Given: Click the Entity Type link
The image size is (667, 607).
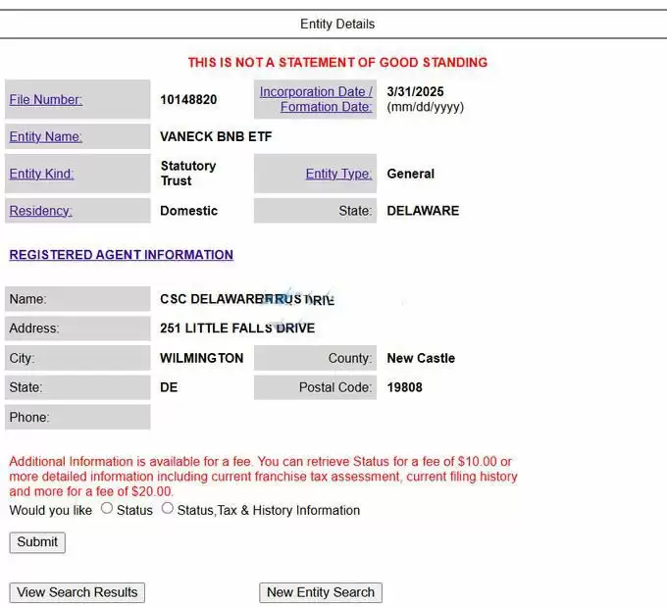Looking at the screenshot, I should 338,174.
